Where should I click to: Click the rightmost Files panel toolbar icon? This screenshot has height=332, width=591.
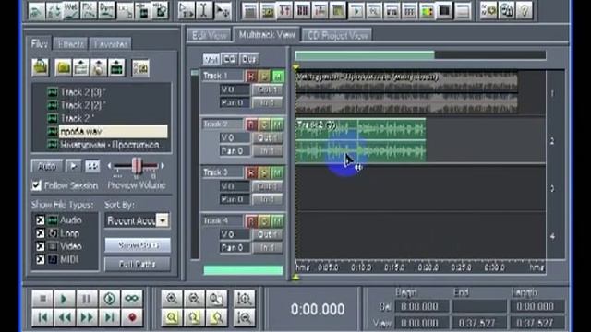point(140,67)
